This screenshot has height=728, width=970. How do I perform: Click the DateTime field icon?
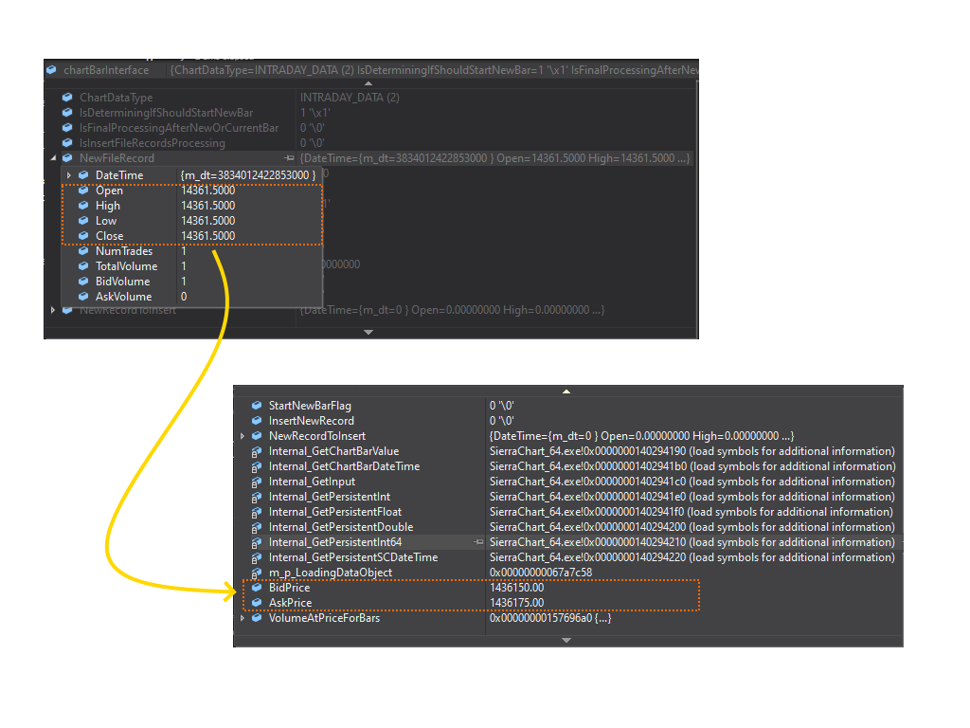(83, 175)
